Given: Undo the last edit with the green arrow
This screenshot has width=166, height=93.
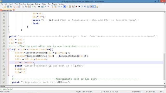Looking at the screenshot, I should (32, 7).
